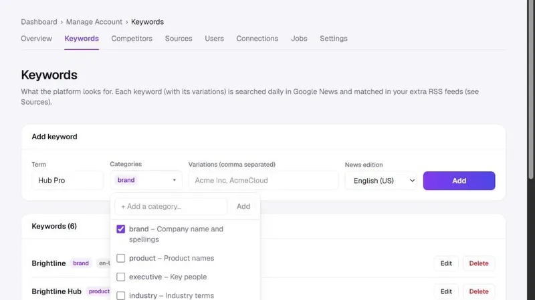Delete the Brightline keyword
Viewport: 535px width, 300px height.
click(479, 263)
